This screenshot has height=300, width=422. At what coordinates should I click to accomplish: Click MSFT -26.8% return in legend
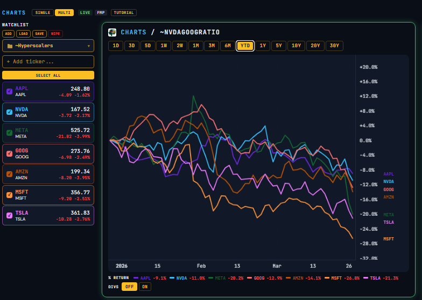[x=353, y=278]
